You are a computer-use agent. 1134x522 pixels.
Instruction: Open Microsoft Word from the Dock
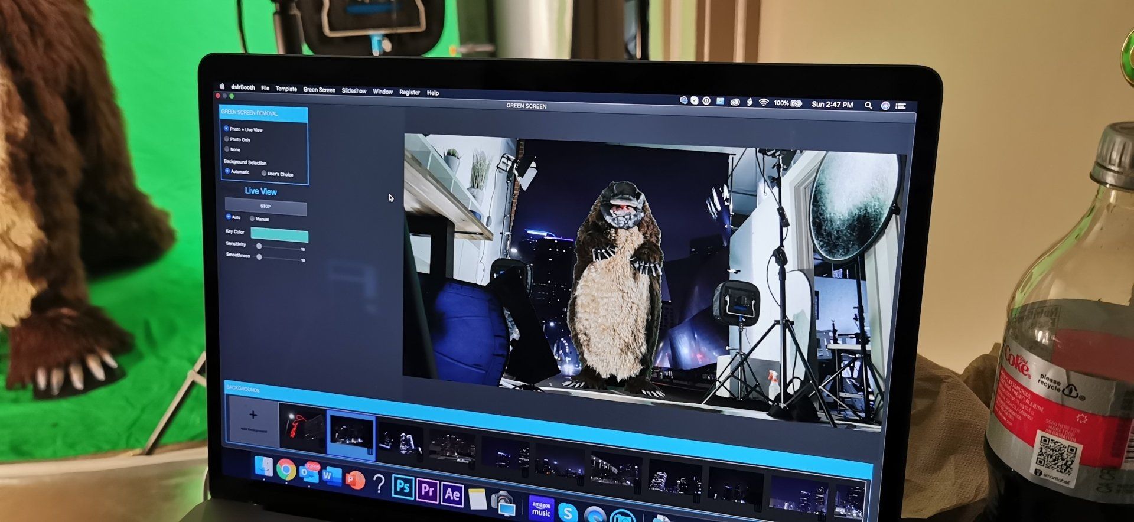pos(331,476)
